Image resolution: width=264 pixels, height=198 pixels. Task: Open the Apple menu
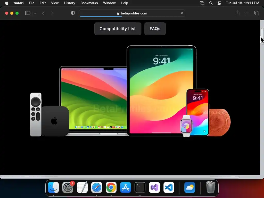7,3
